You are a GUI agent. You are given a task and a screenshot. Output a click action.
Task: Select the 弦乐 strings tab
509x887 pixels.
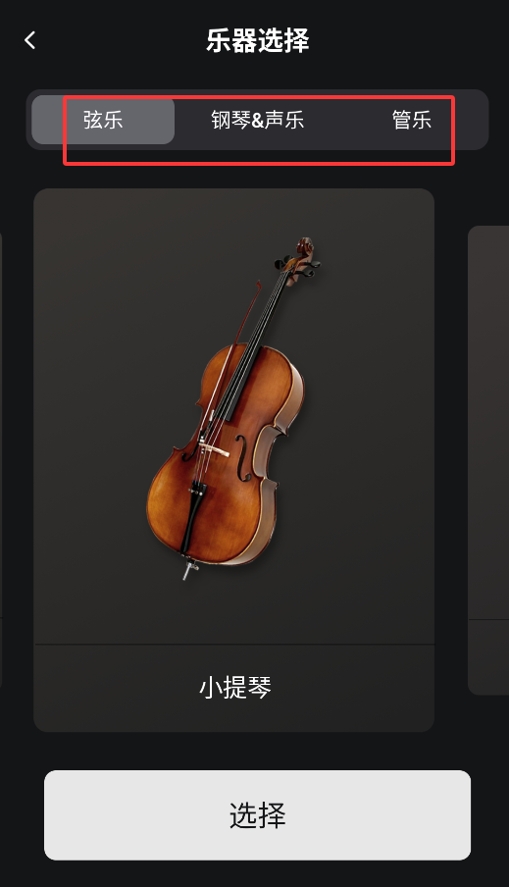(x=103, y=120)
